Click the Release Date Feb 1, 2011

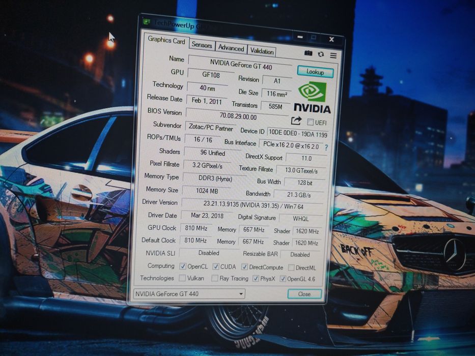coord(207,101)
